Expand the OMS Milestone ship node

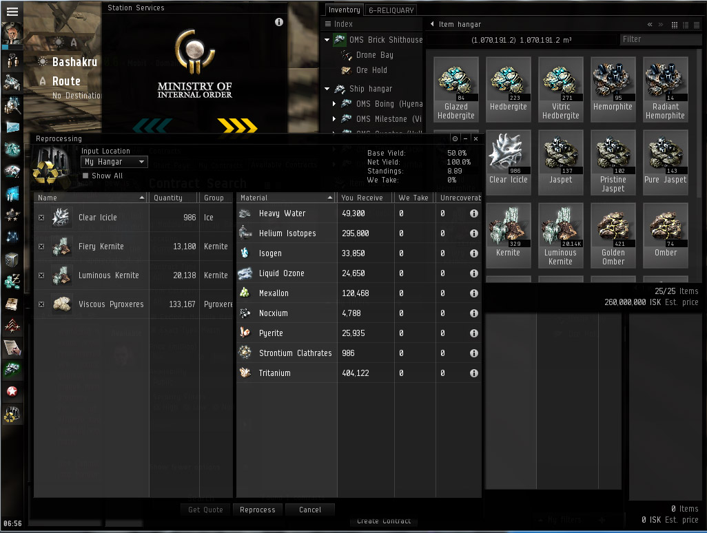[334, 119]
